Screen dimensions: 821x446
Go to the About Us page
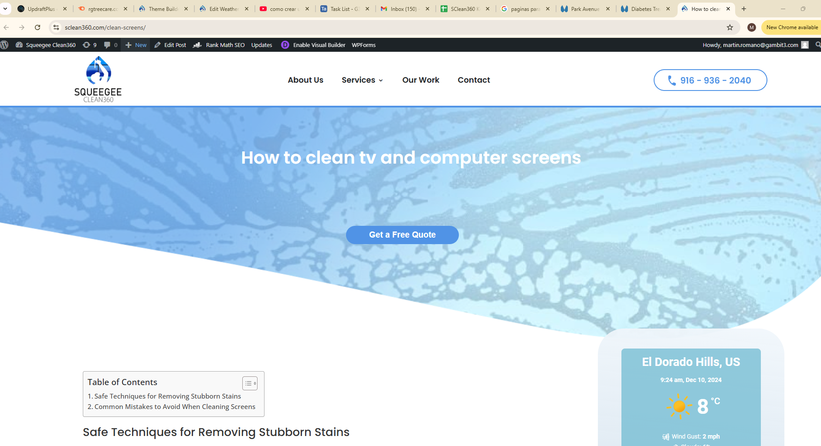pyautogui.click(x=305, y=80)
